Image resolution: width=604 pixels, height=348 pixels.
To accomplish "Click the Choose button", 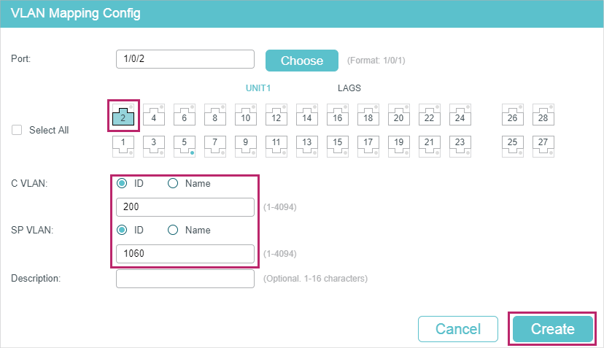I will coord(302,61).
